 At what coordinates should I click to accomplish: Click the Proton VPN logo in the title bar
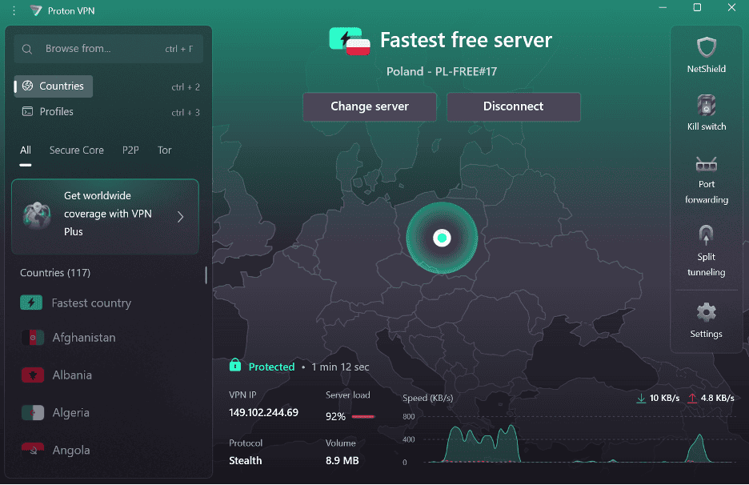tap(35, 10)
